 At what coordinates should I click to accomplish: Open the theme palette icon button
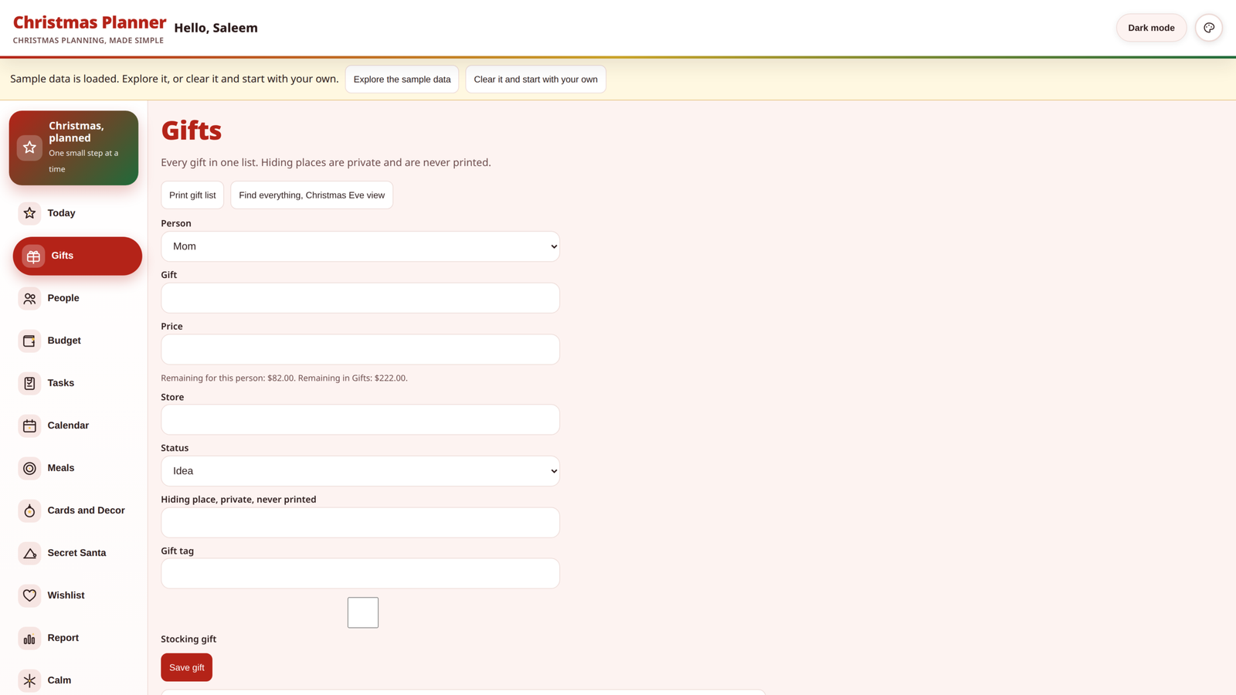tap(1209, 28)
